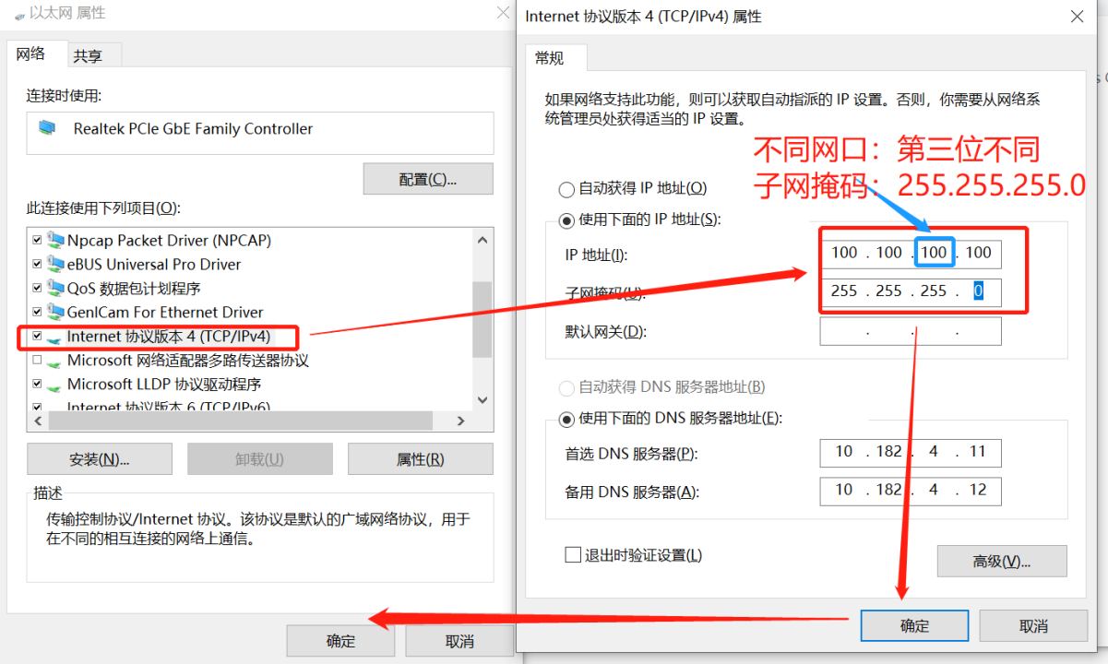Toggle Microsoft LLDP 协议驱动程序 checkbox
Image resolution: width=1108 pixels, height=664 pixels.
pyautogui.click(x=37, y=384)
